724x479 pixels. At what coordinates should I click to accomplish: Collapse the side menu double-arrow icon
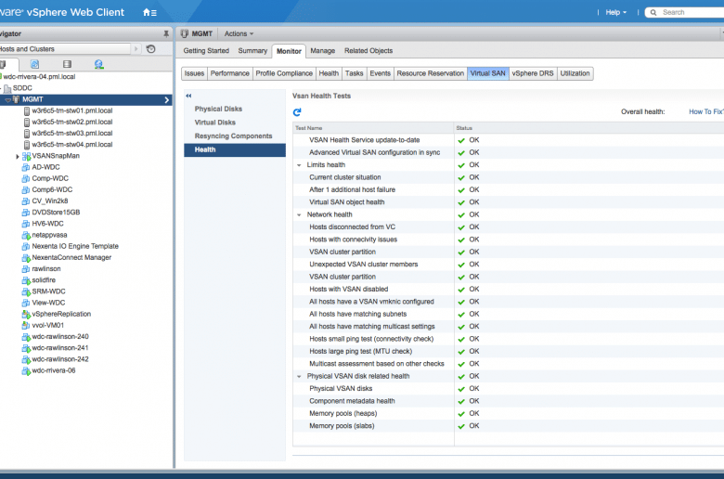point(188,96)
